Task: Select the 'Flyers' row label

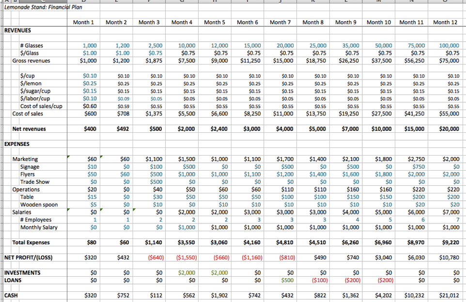Action: click(27, 175)
